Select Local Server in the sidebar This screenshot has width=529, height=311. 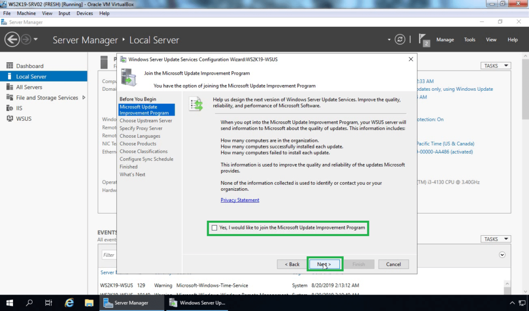click(x=43, y=76)
